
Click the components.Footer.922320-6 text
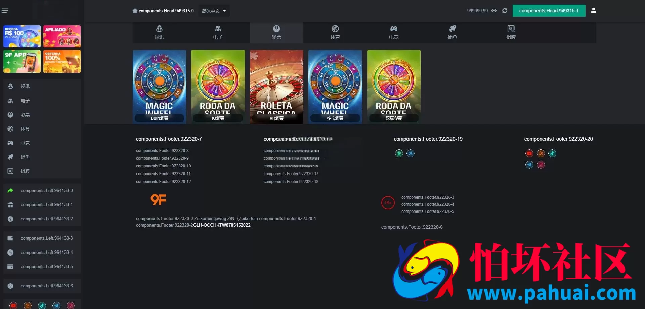(x=412, y=227)
